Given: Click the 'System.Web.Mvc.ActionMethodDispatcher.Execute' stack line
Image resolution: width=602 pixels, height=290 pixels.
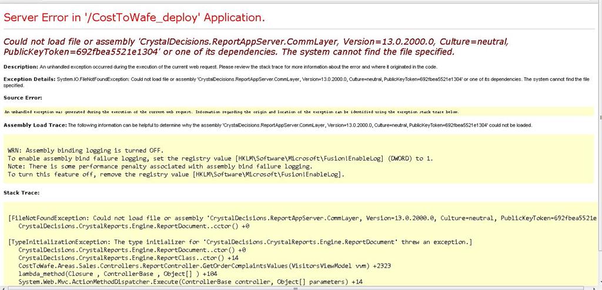Looking at the screenshot, I should [x=190, y=282].
